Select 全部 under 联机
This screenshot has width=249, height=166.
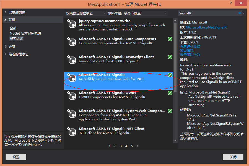point(13,28)
